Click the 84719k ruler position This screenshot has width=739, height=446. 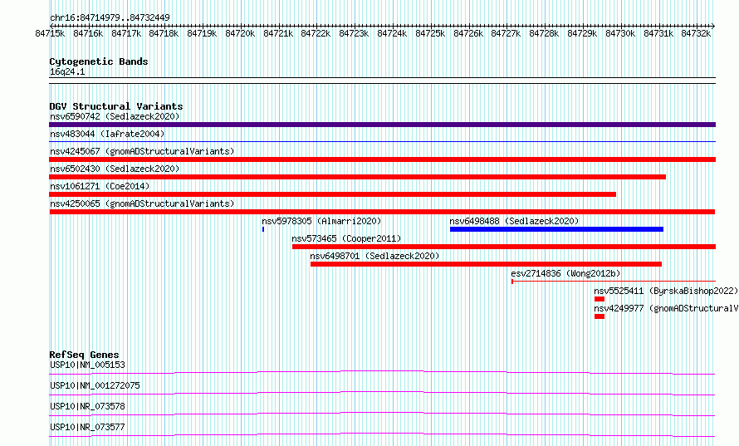click(202, 33)
